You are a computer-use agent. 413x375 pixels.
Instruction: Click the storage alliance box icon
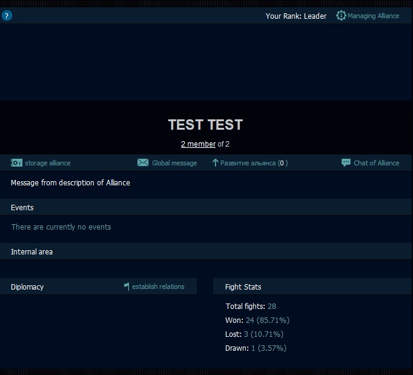[x=16, y=163]
